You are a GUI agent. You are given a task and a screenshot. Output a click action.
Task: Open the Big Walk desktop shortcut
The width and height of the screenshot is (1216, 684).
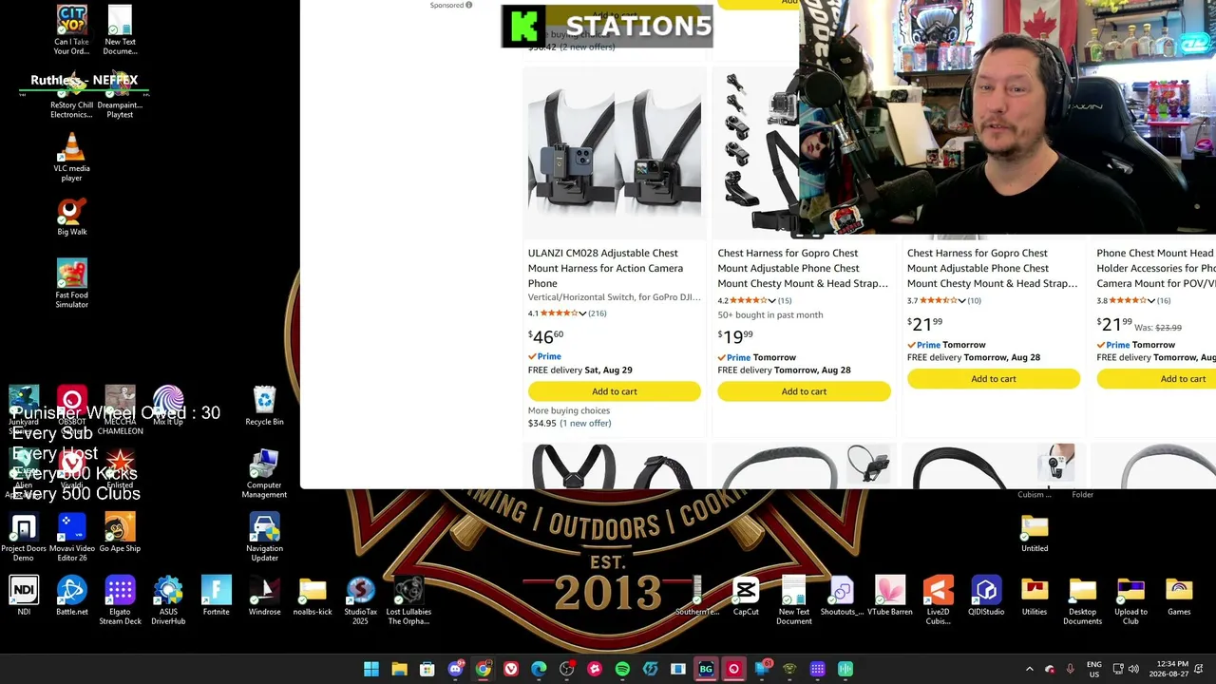click(71, 217)
